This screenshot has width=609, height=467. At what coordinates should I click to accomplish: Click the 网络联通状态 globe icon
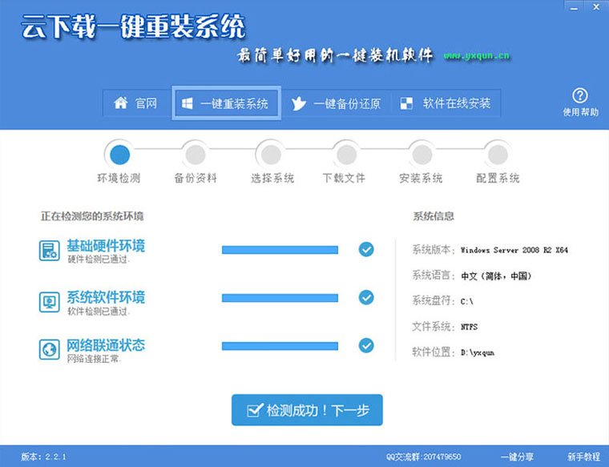click(49, 349)
